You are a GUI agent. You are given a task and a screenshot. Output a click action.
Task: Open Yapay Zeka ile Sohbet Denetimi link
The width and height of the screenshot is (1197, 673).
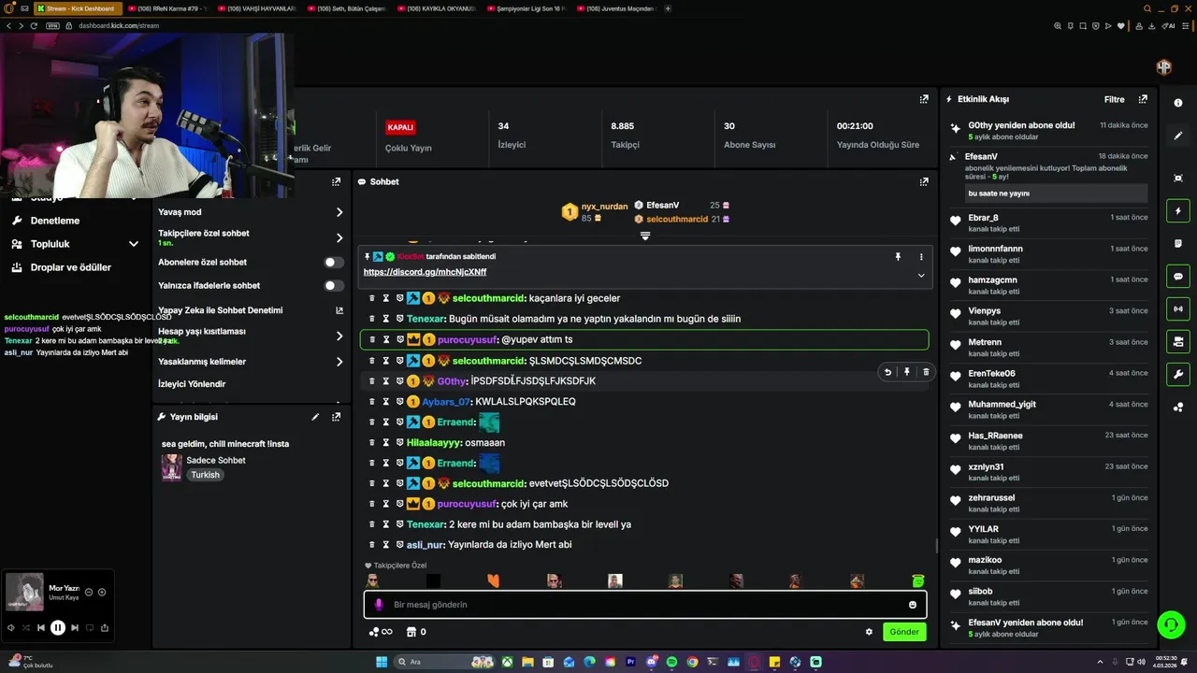[x=250, y=310]
